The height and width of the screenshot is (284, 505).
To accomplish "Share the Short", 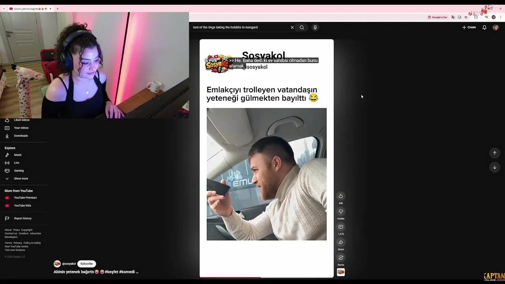I will [341, 242].
